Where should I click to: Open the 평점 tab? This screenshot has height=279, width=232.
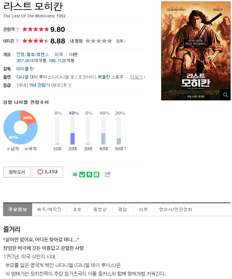(123, 209)
